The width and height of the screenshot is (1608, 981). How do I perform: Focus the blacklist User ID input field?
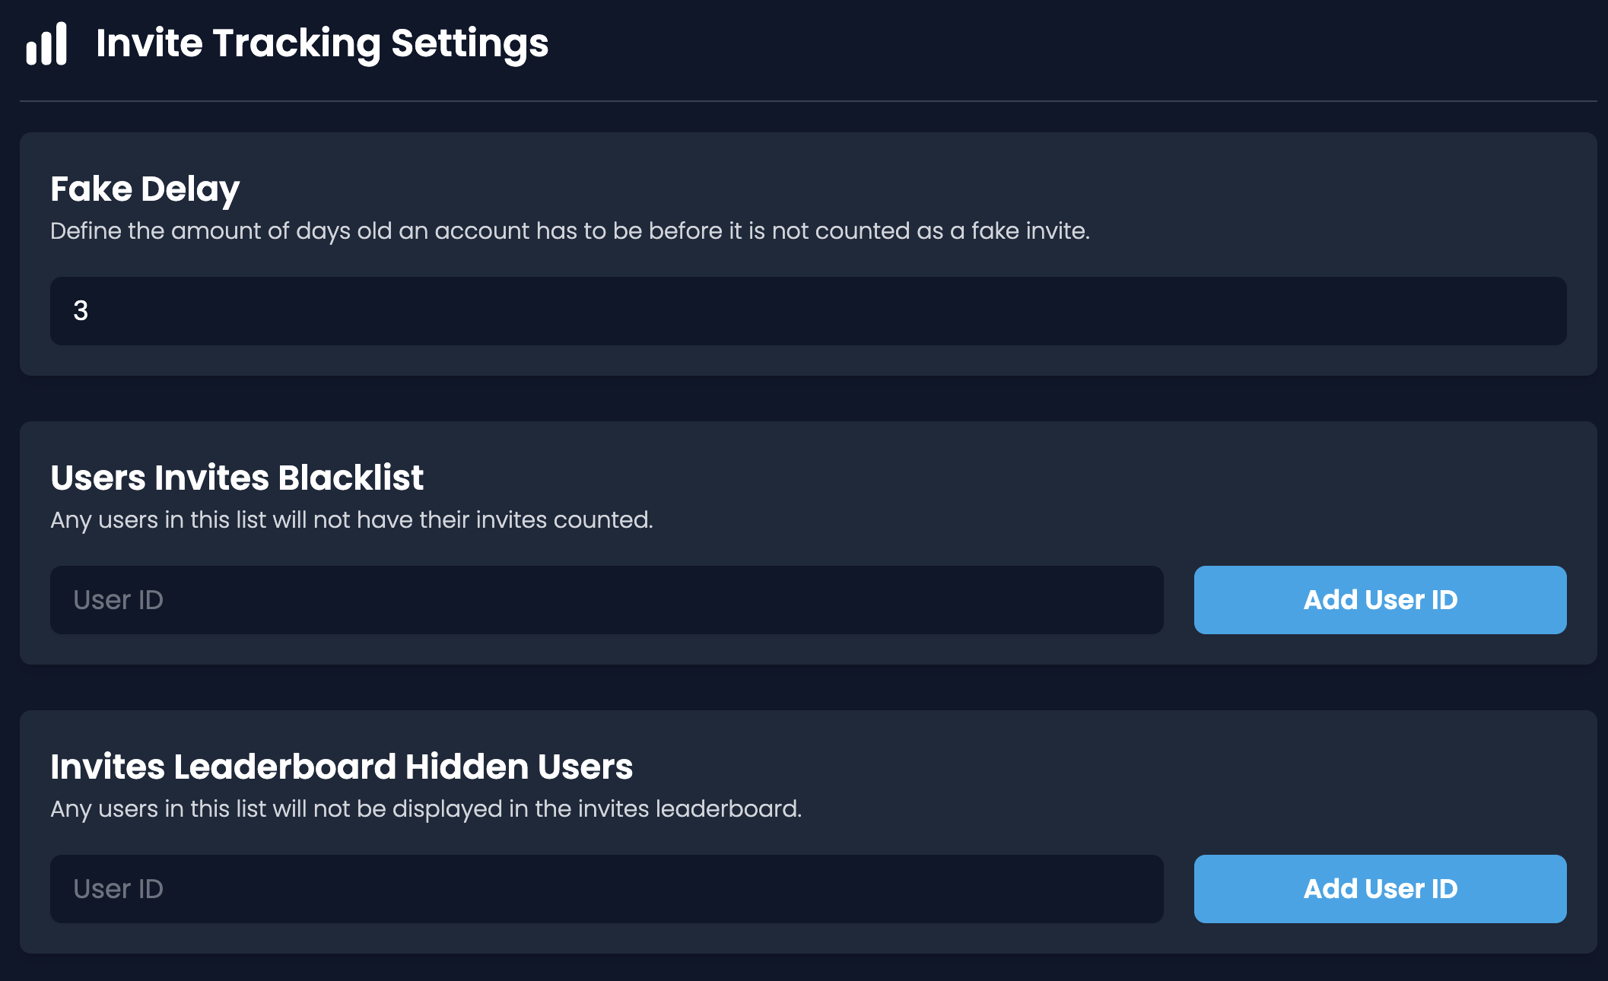point(606,600)
